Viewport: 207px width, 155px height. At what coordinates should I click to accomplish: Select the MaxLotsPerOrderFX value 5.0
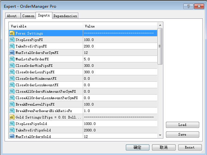[x=120, y=59]
